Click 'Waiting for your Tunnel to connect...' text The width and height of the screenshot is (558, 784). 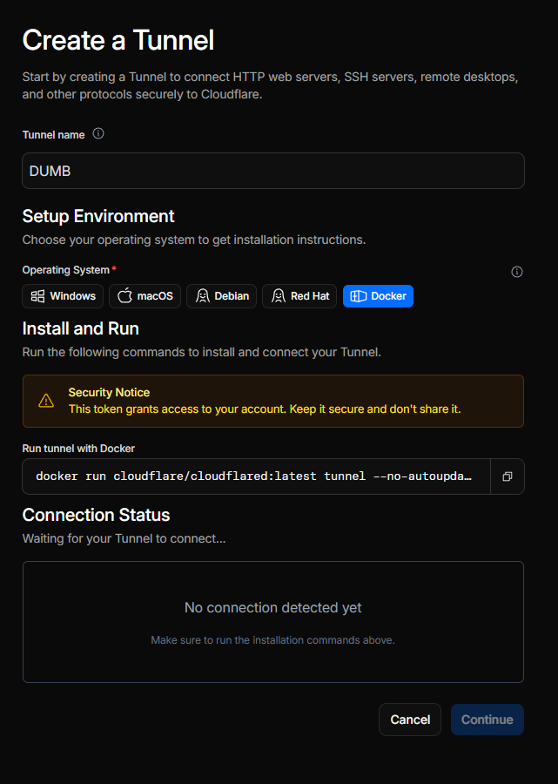tap(124, 538)
